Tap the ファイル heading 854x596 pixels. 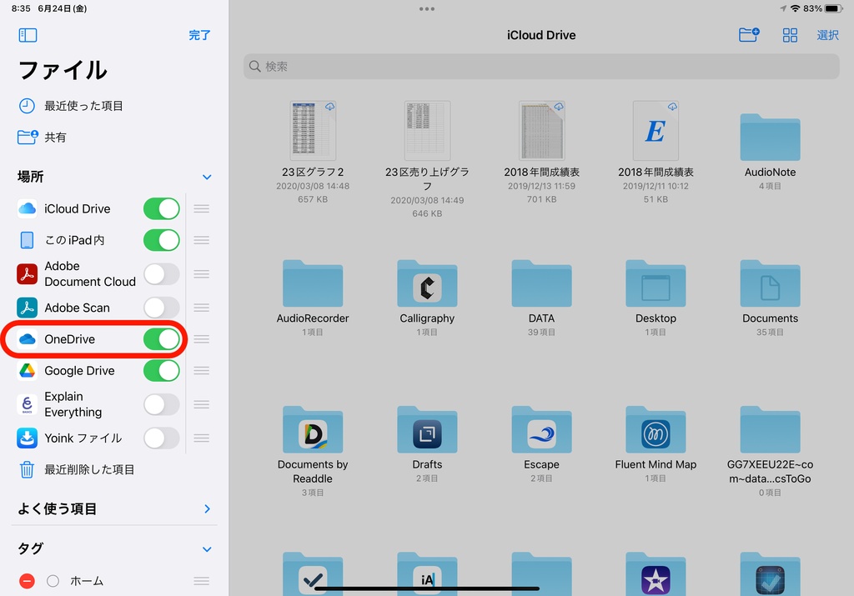click(x=63, y=70)
